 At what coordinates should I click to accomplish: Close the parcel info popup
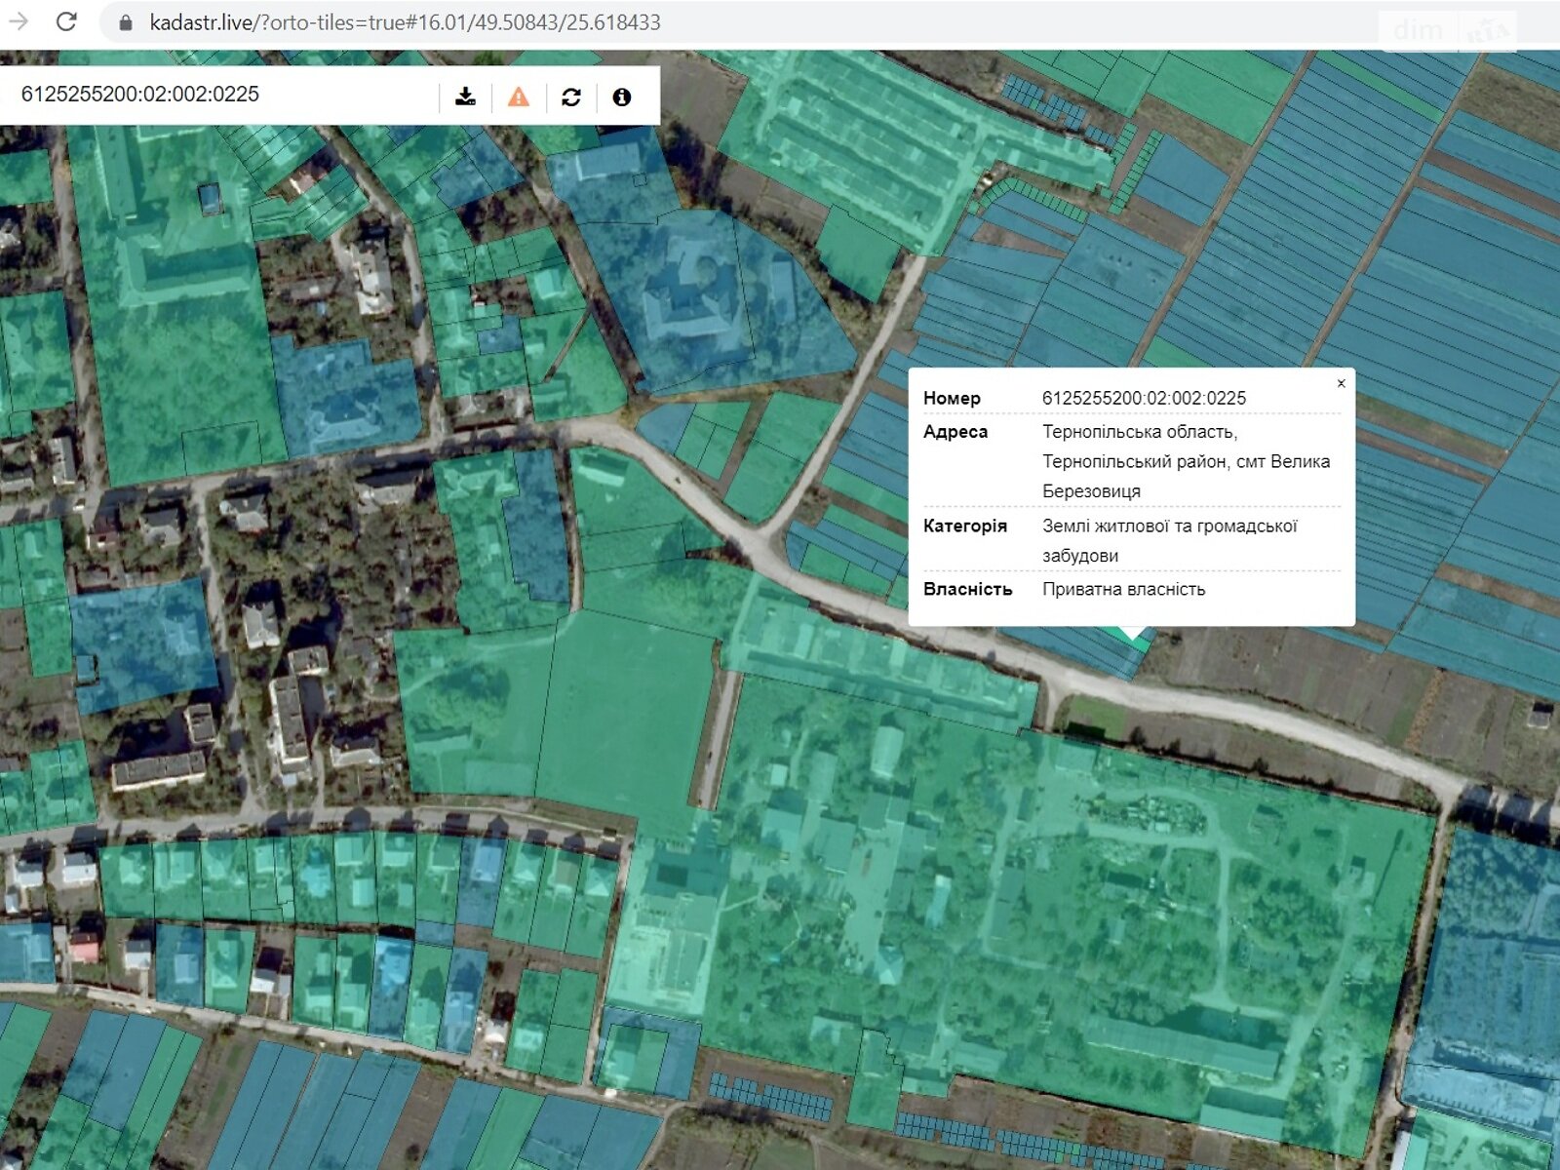click(x=1342, y=383)
